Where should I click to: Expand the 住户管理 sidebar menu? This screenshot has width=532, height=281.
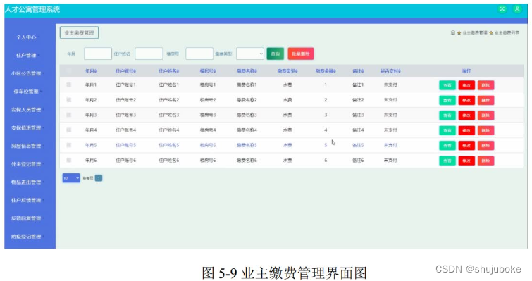(27, 55)
